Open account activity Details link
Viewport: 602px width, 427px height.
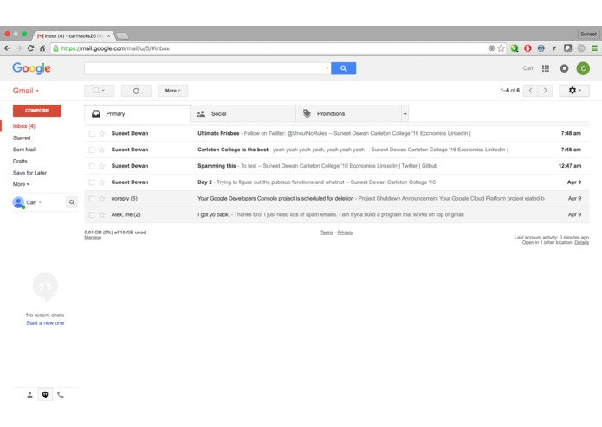(581, 242)
